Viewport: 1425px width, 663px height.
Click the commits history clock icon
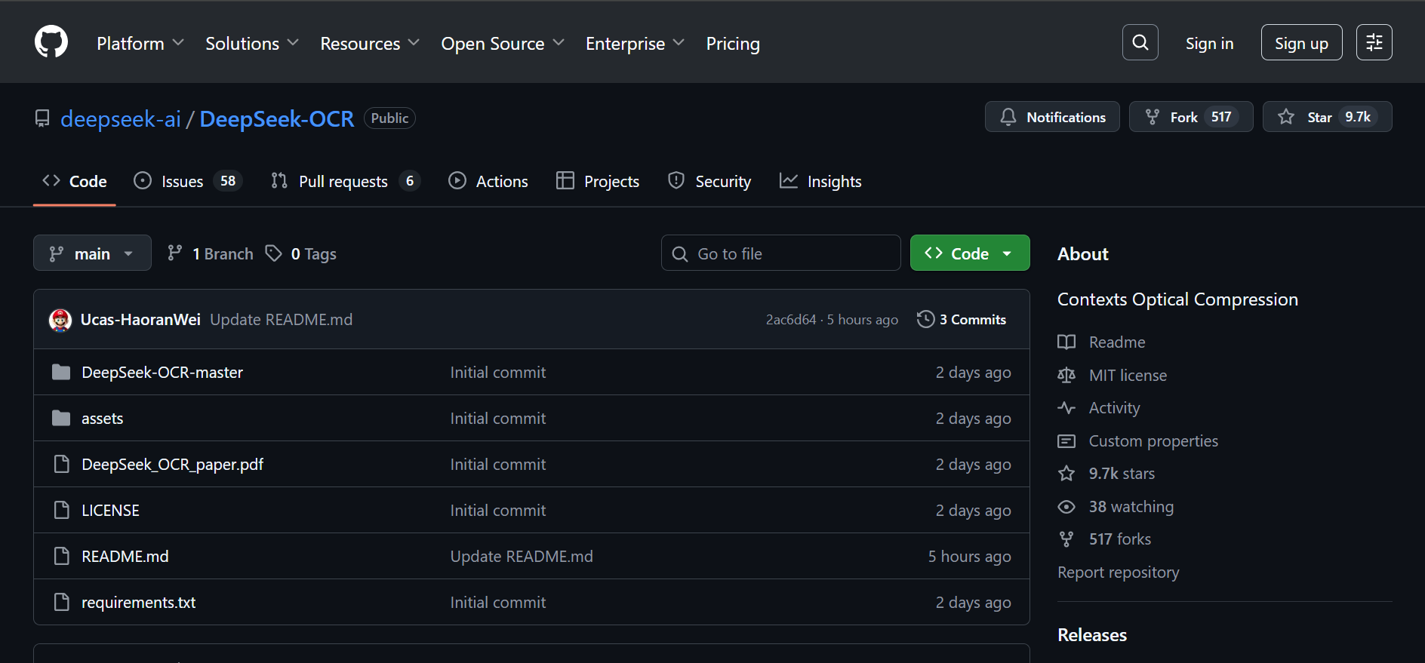925,319
